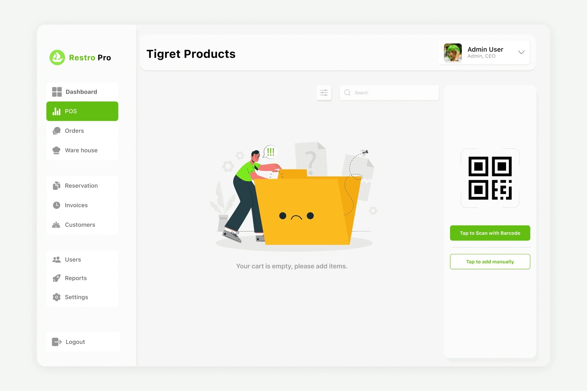
Task: Go to Orders in the sidebar
Action: [82, 131]
